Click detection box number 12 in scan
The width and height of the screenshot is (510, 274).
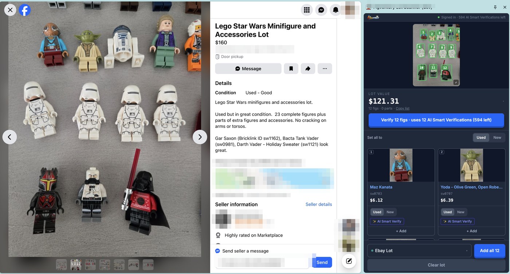coord(446,73)
